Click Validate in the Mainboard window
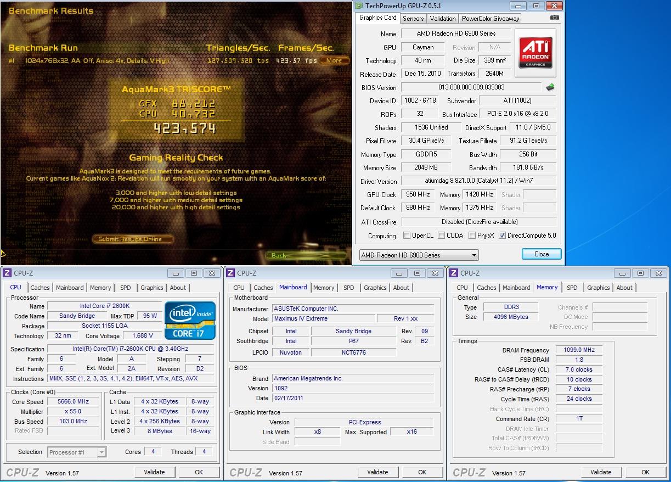Viewport: 671px width, 482px height. (377, 472)
